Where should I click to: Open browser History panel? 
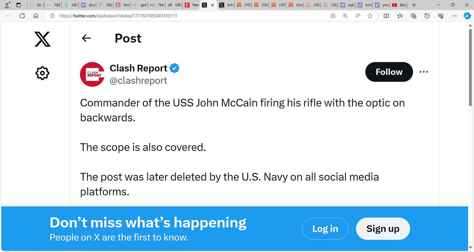[427, 16]
